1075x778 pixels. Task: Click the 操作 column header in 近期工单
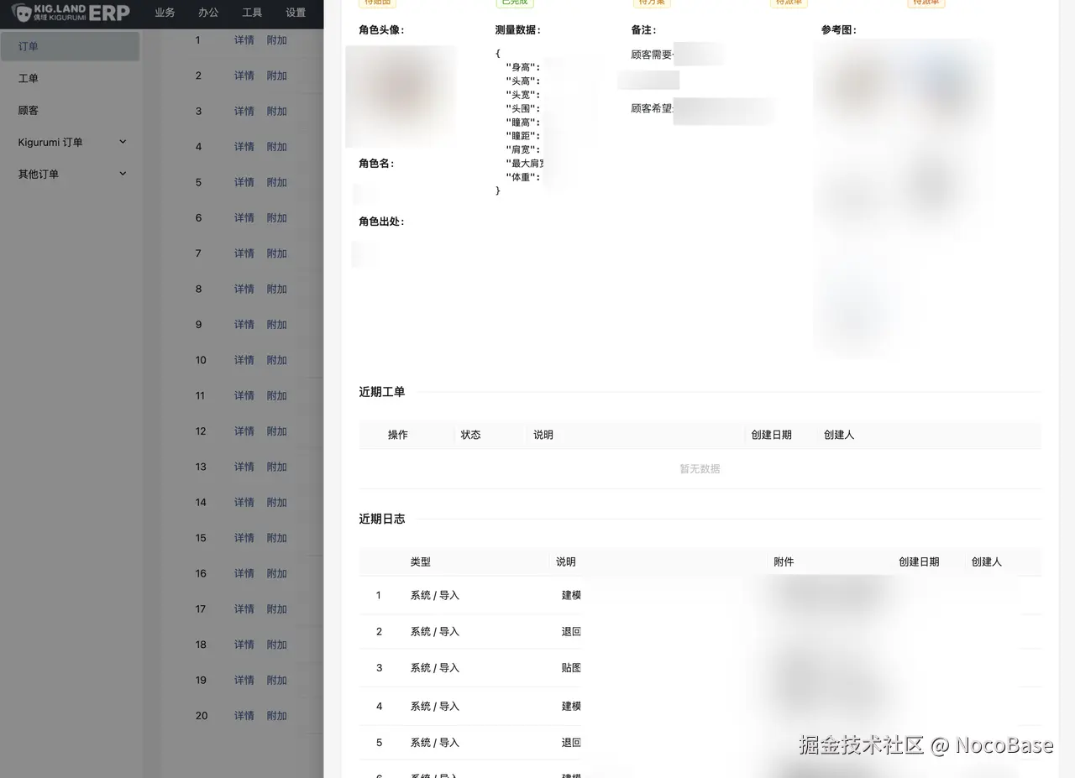(x=398, y=435)
